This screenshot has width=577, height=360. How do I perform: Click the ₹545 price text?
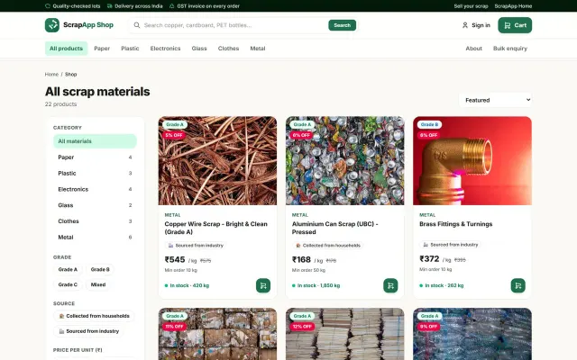pyautogui.click(x=175, y=260)
